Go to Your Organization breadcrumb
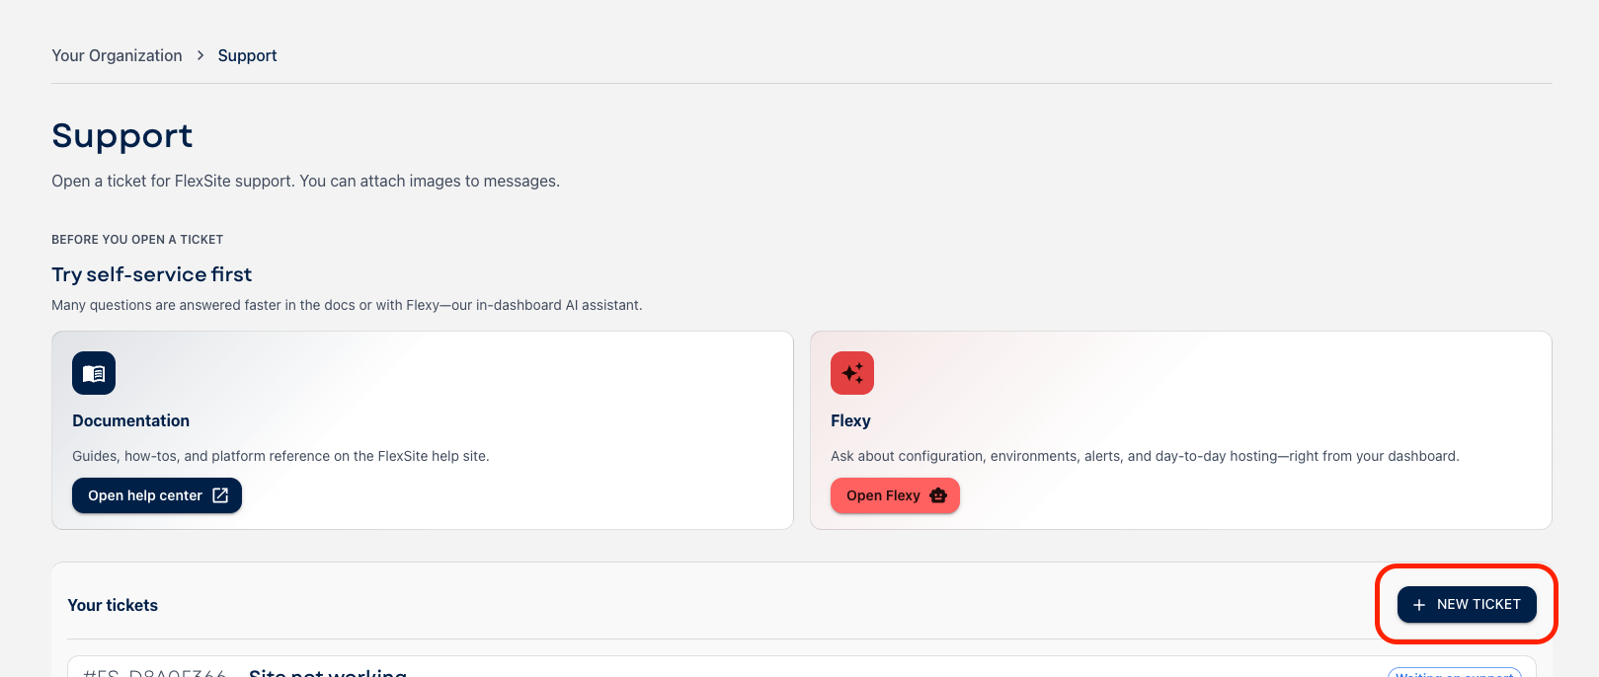Viewport: 1599px width, 677px height. (x=117, y=55)
